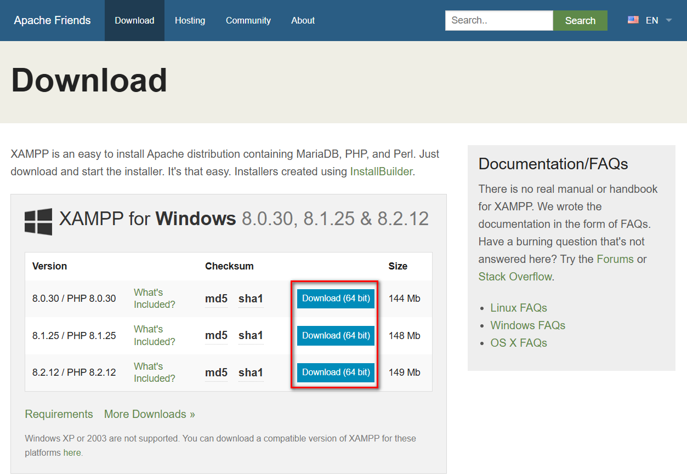Screen dimensions: 687x476
Task: Open What's Included for 8.1.25
Action: (x=154, y=335)
